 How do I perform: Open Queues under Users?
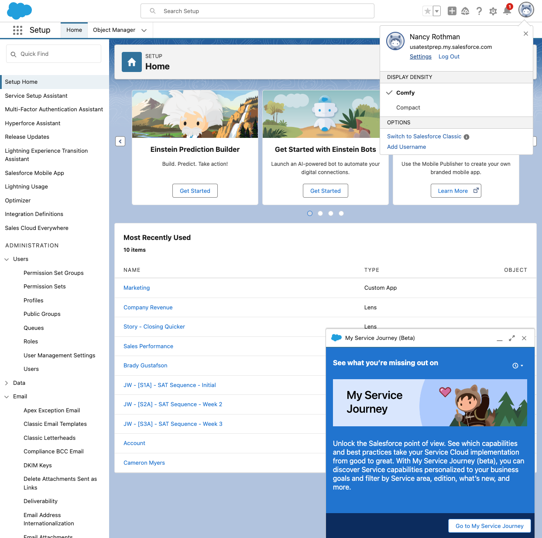[34, 328]
